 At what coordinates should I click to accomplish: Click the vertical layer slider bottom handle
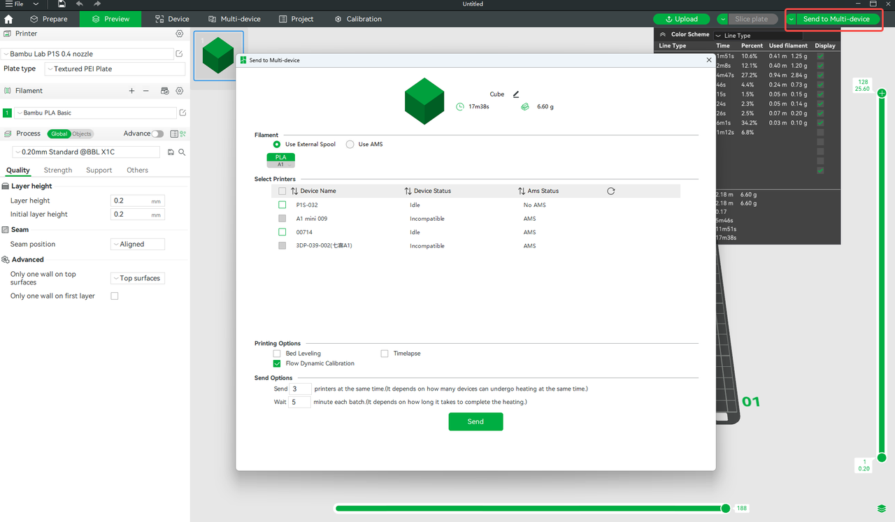point(882,458)
